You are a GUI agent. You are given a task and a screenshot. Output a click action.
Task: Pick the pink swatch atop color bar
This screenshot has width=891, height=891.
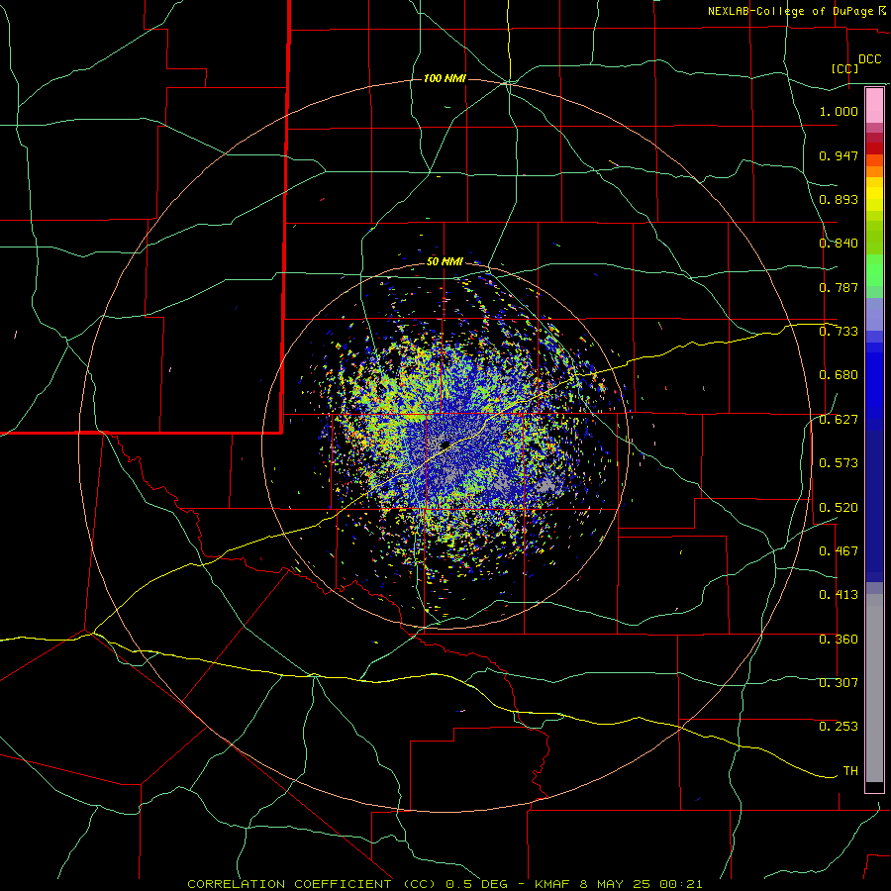pos(874,106)
